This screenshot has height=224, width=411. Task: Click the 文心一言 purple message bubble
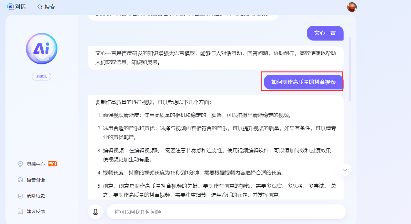tap(325, 33)
